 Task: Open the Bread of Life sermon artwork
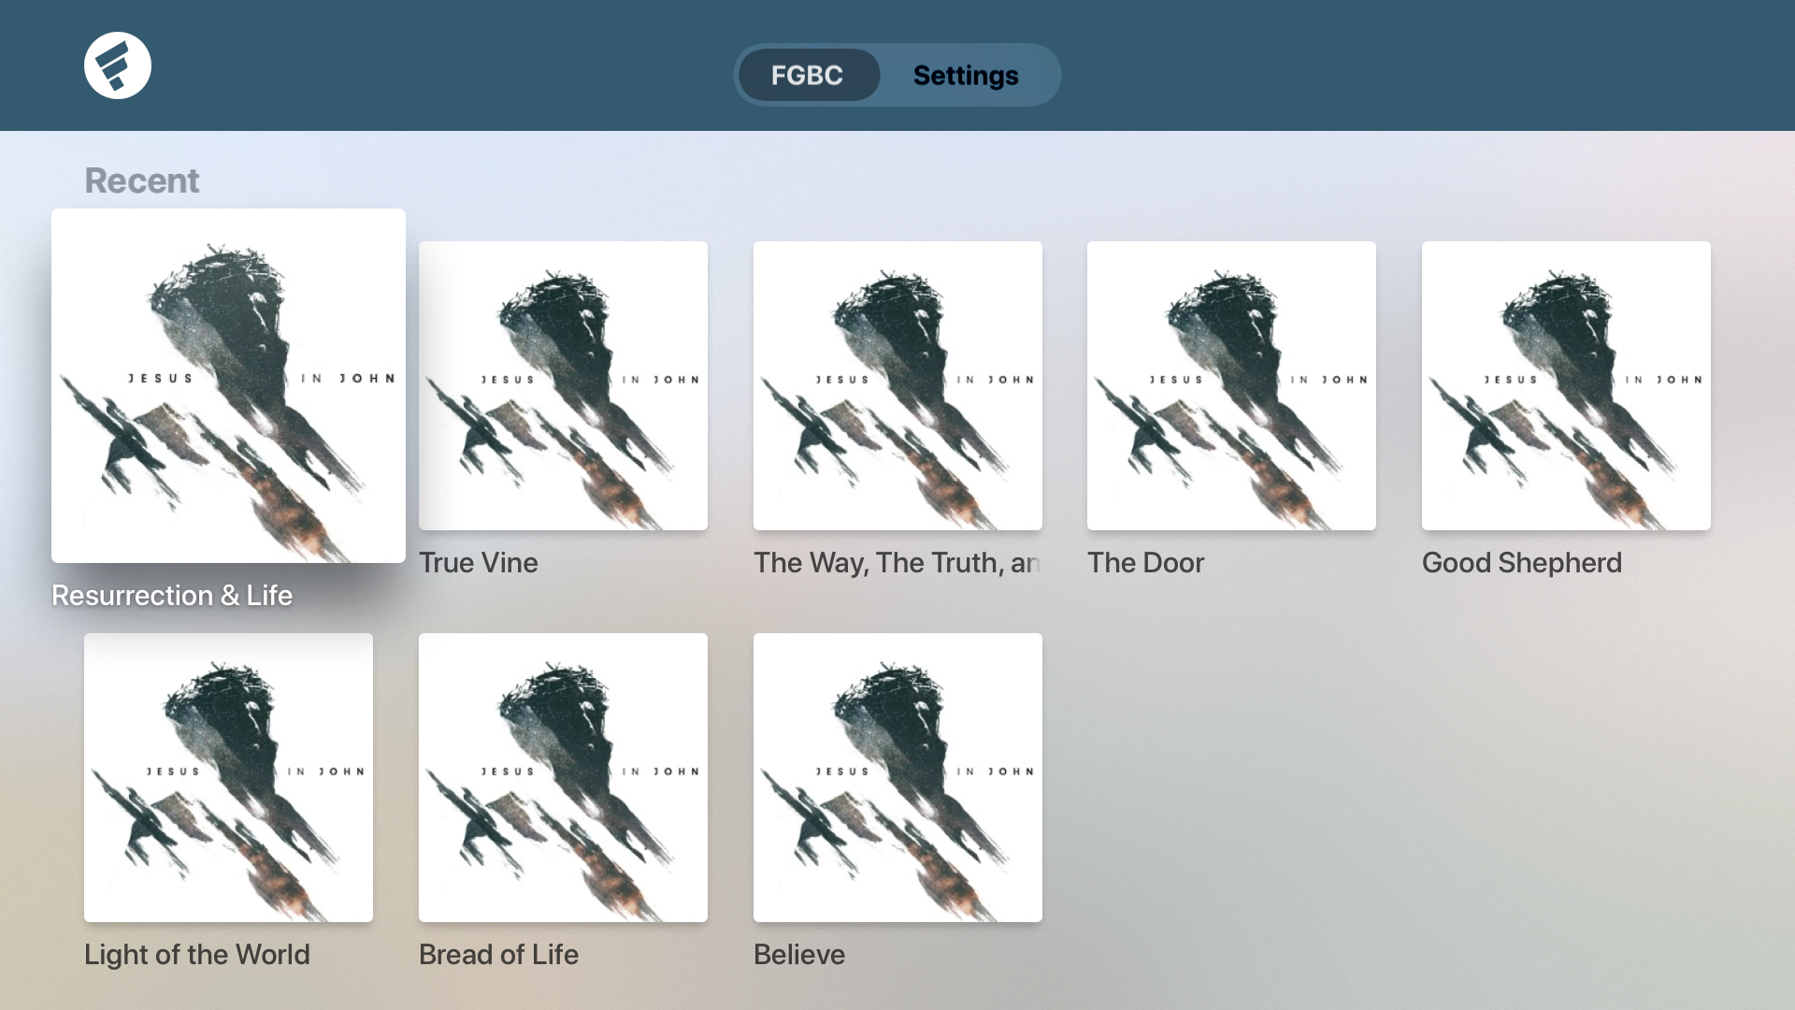(563, 777)
